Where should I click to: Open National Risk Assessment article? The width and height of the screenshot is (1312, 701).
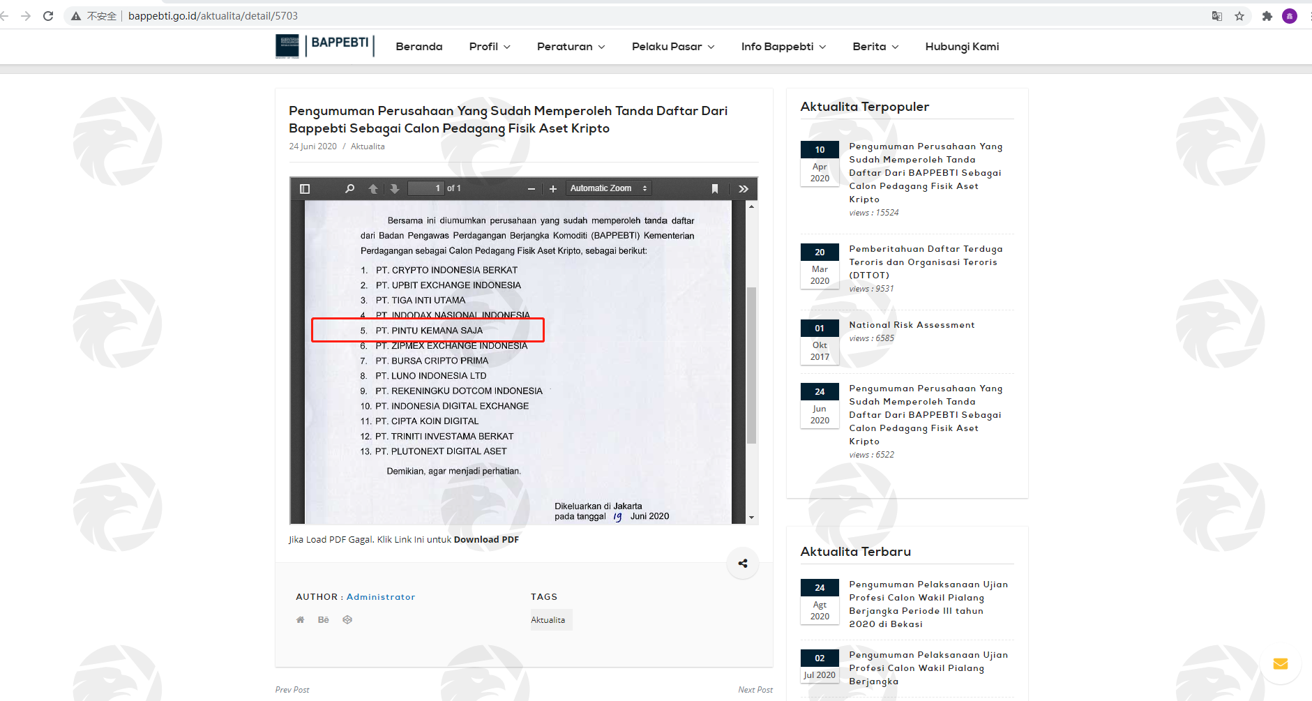point(912,325)
